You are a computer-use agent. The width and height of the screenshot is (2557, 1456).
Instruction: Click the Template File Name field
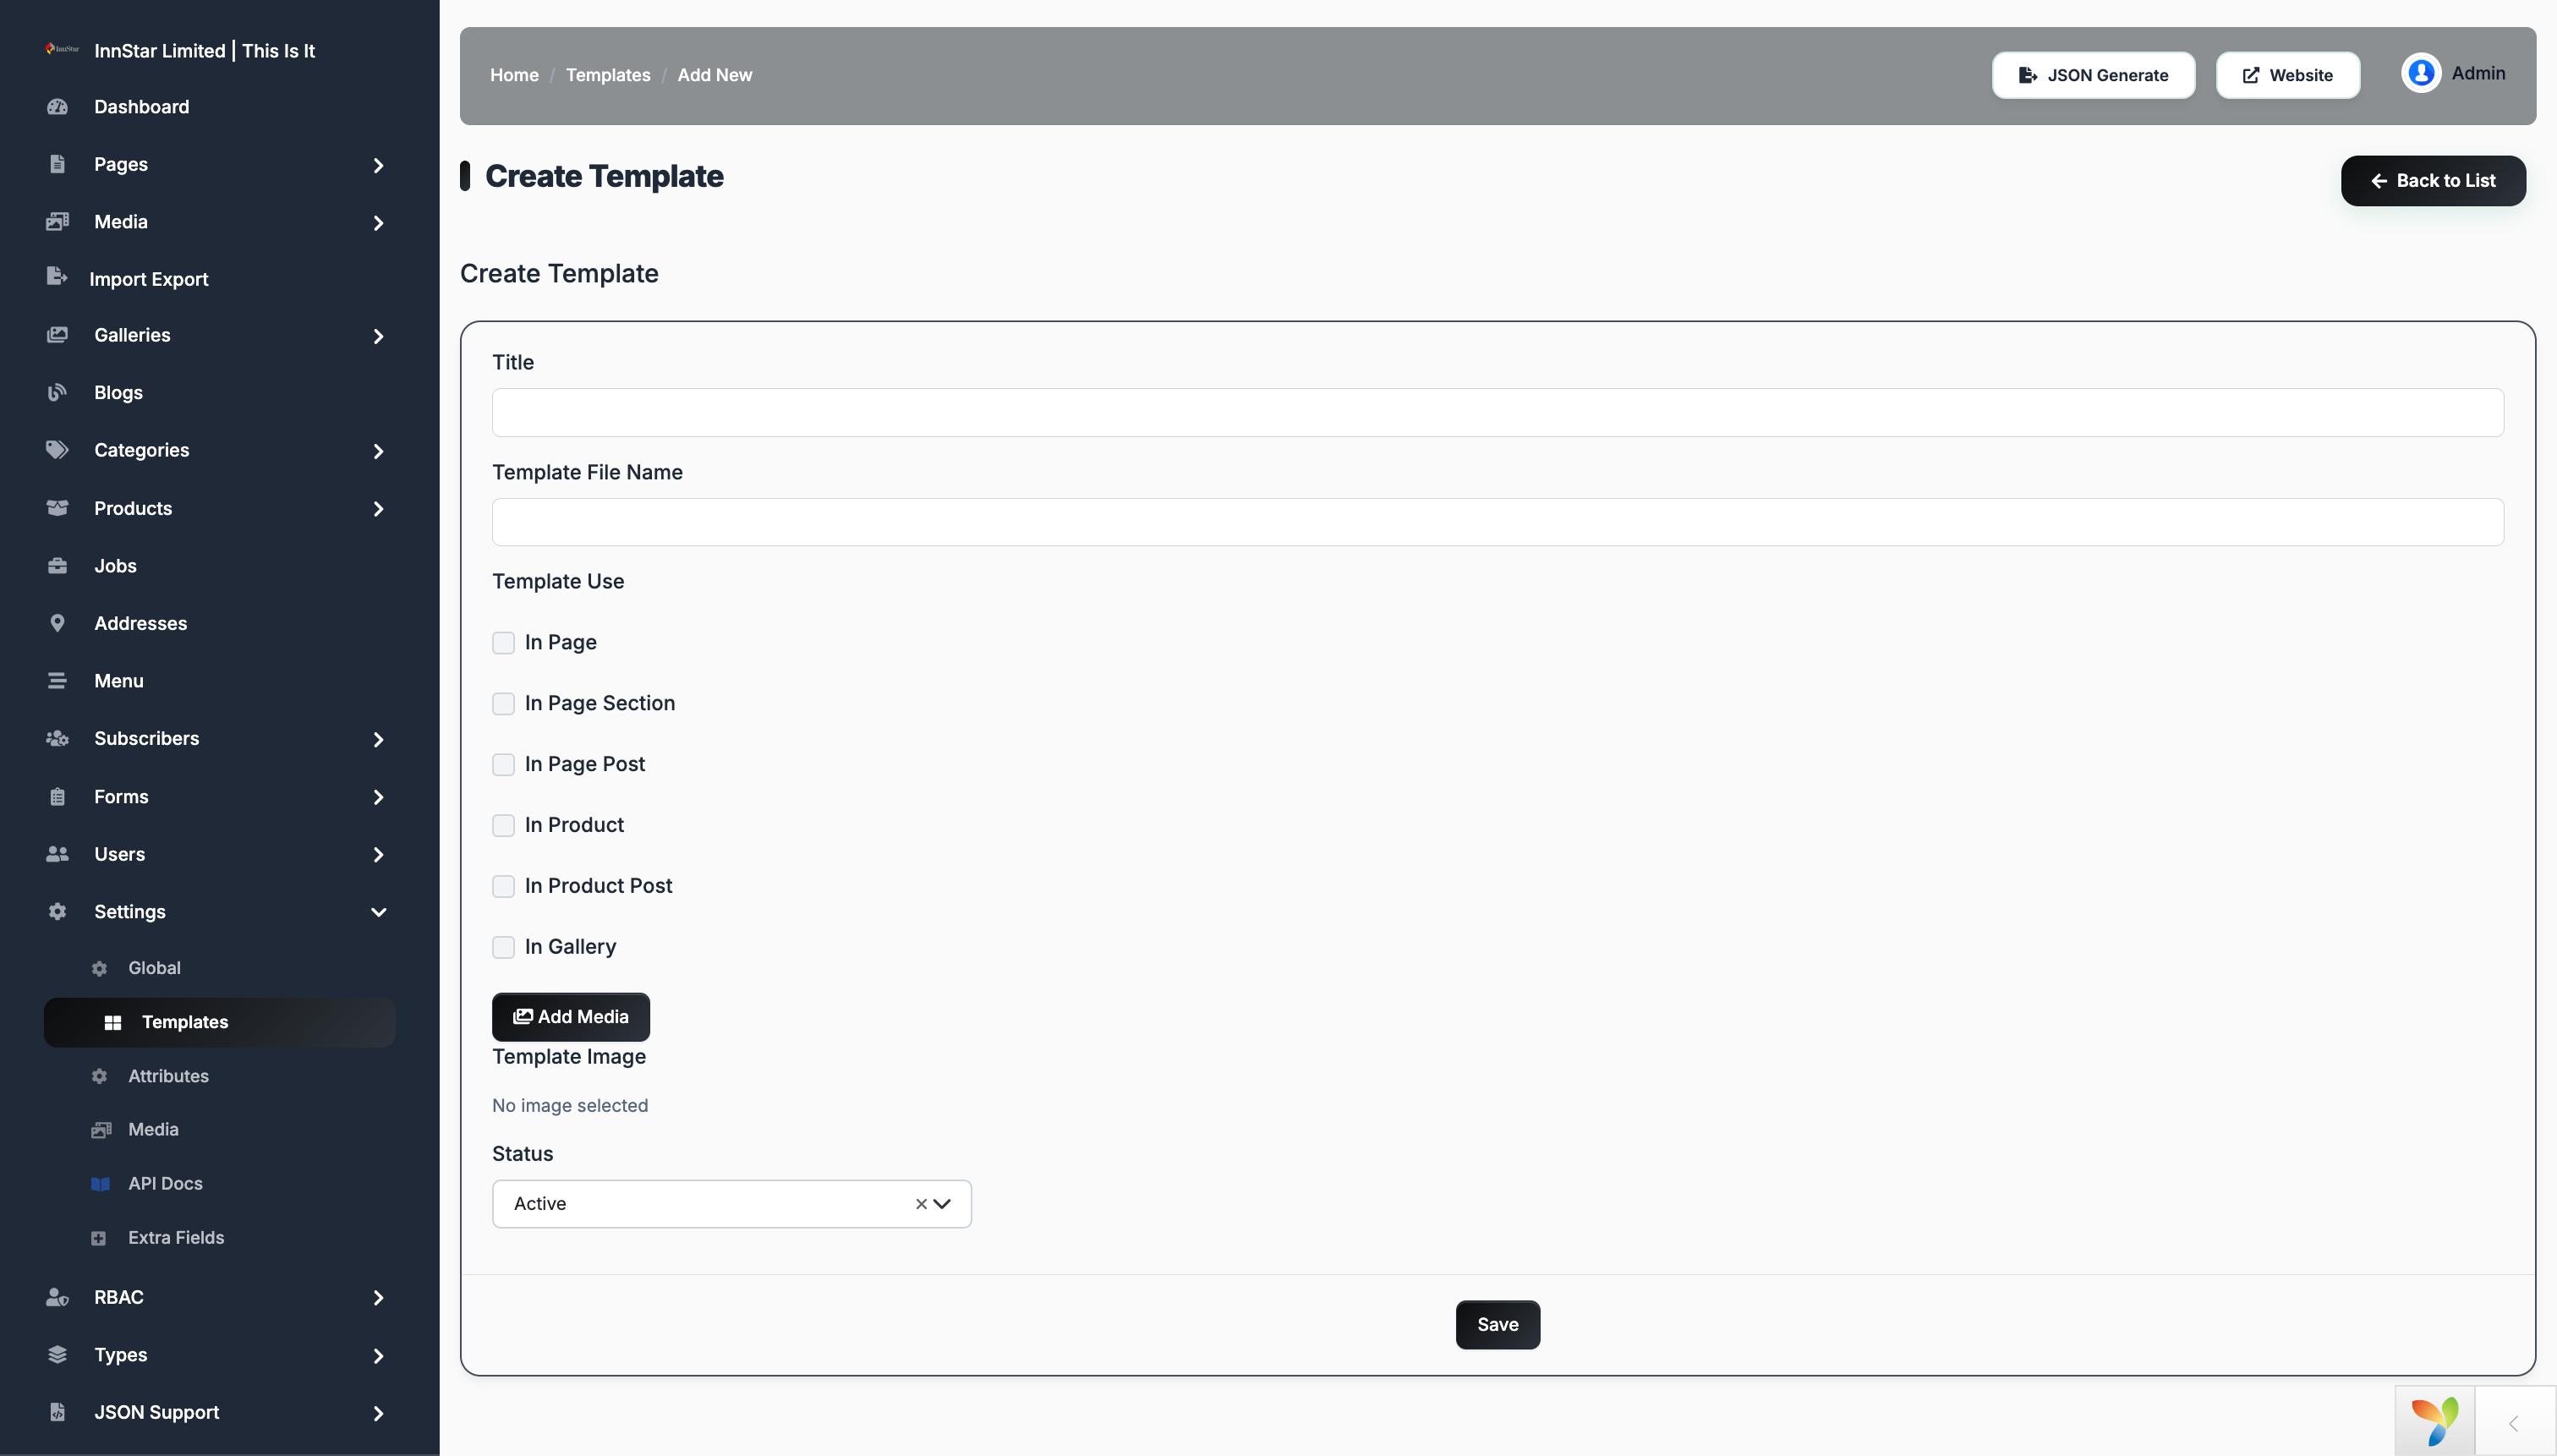1498,522
